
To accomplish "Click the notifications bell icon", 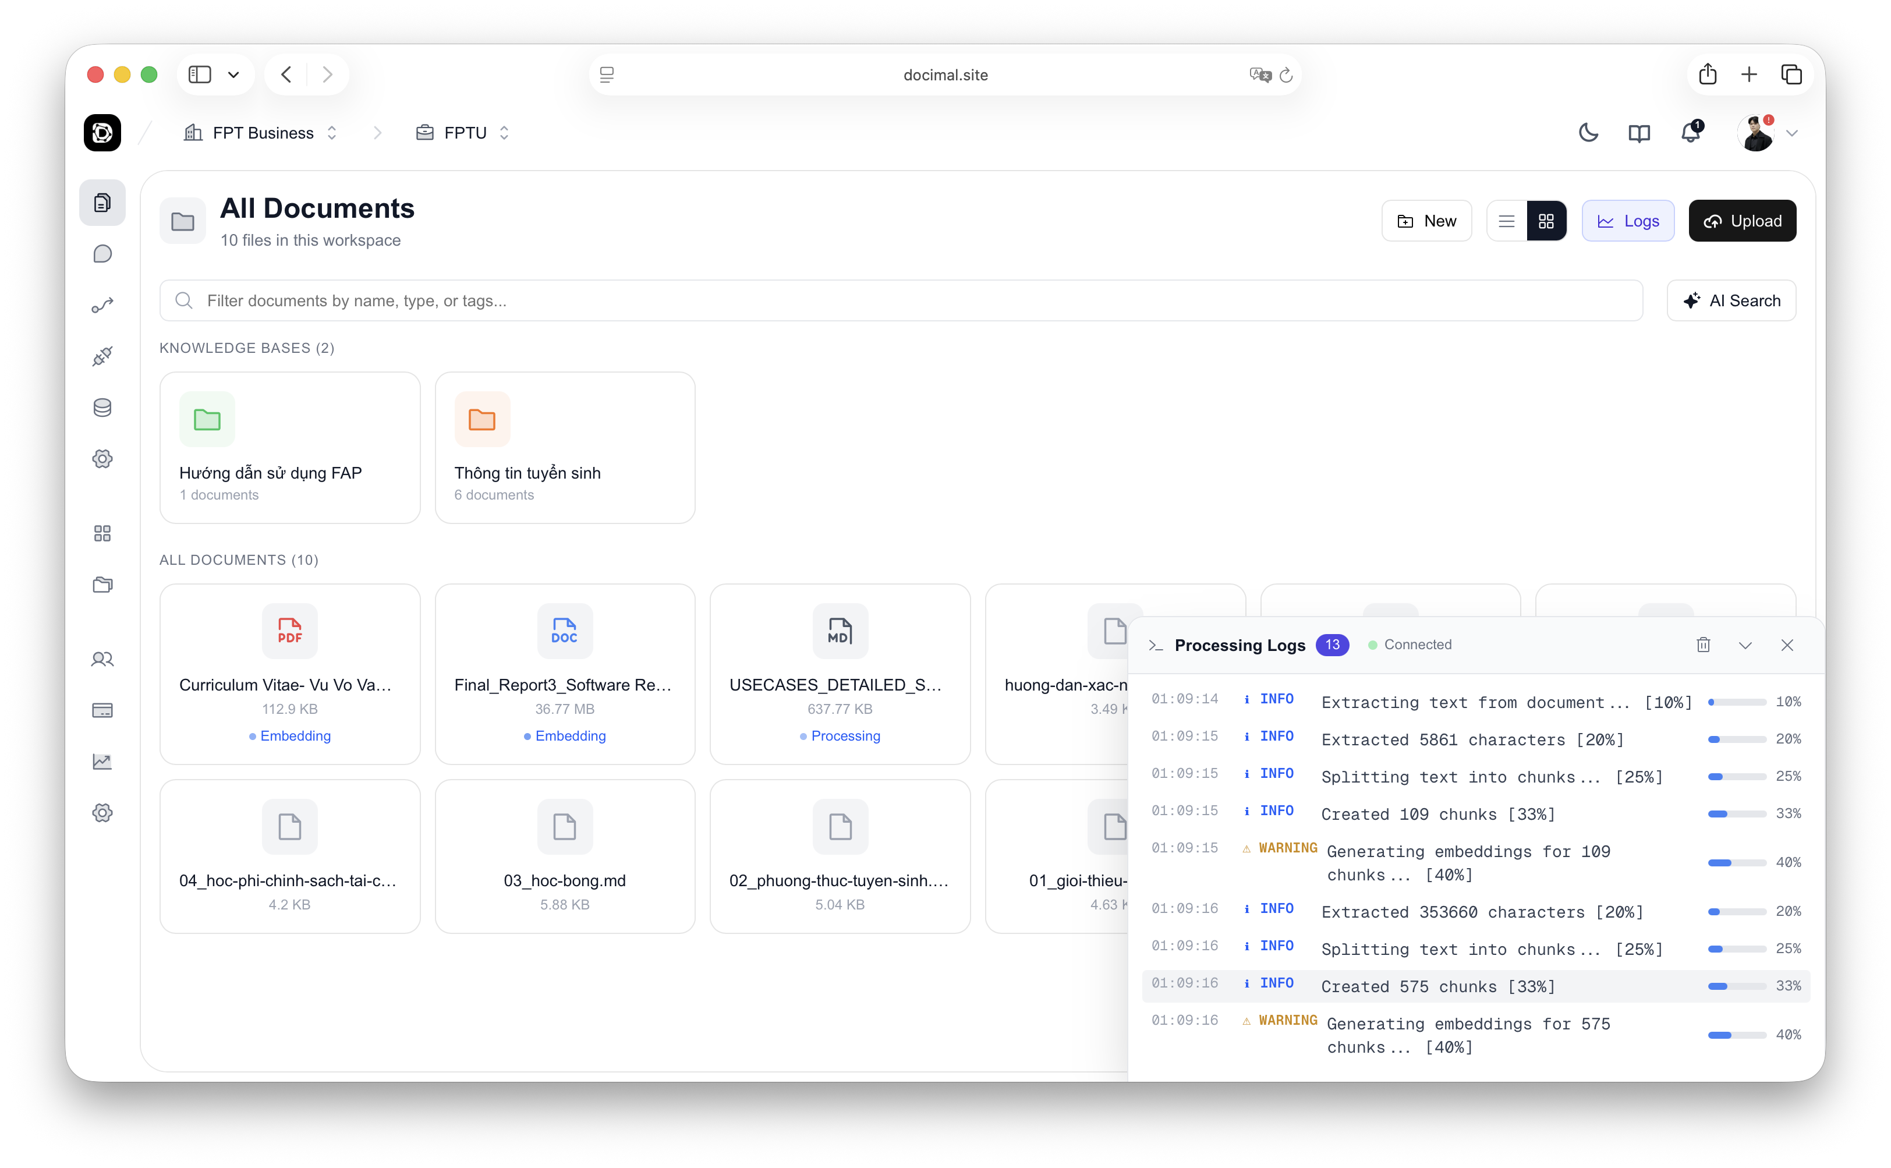I will point(1690,133).
